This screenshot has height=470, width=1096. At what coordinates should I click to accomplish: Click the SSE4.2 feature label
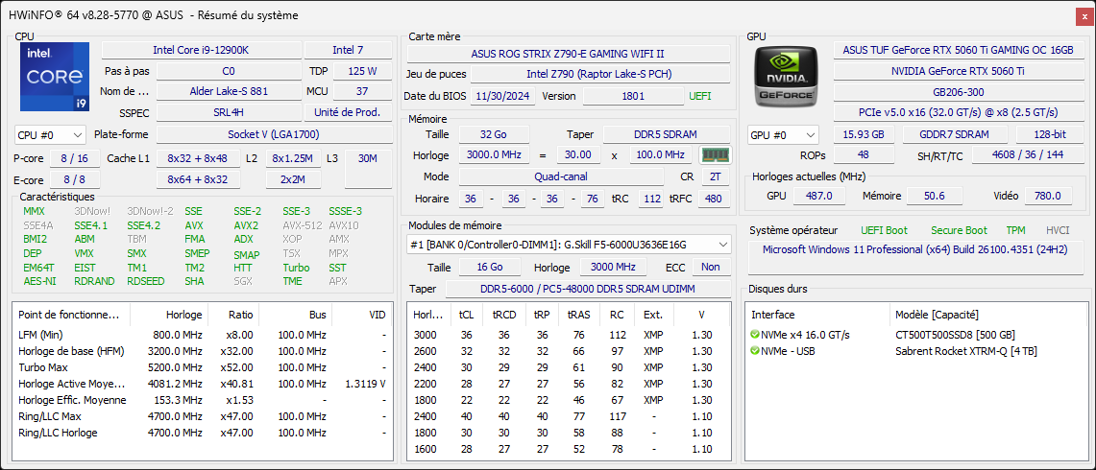143,225
